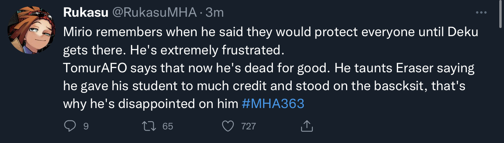The width and height of the screenshot is (504, 143).
Task: Click the reply count number 9
Action: [86, 126]
